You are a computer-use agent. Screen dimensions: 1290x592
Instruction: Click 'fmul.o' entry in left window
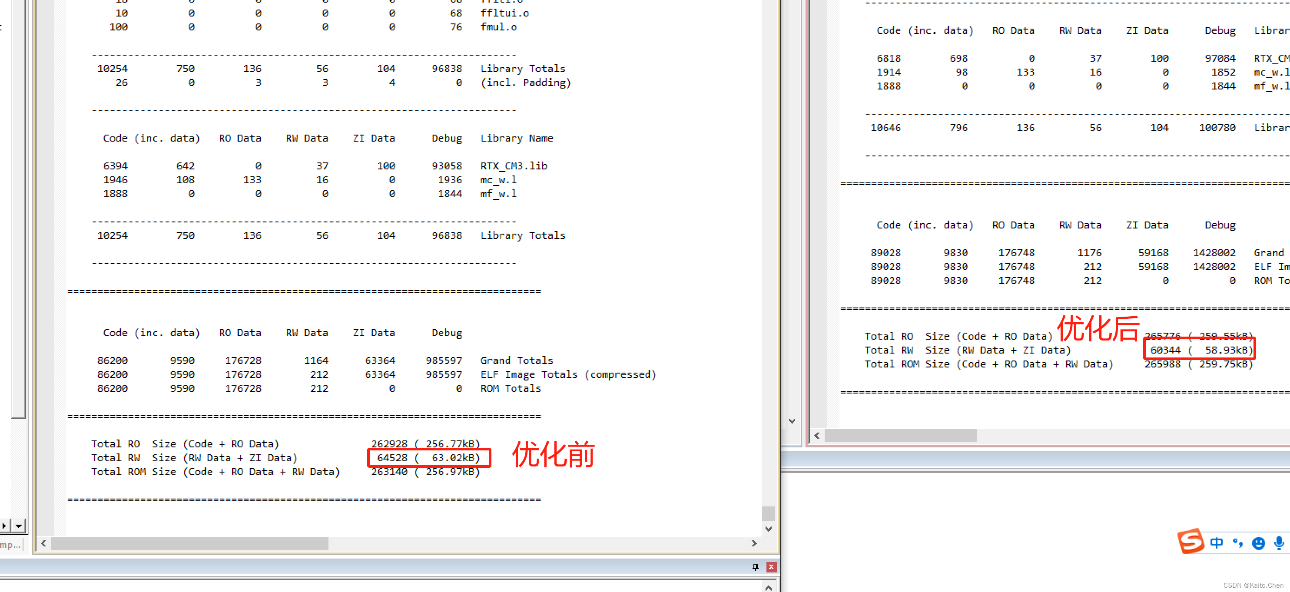coord(498,27)
